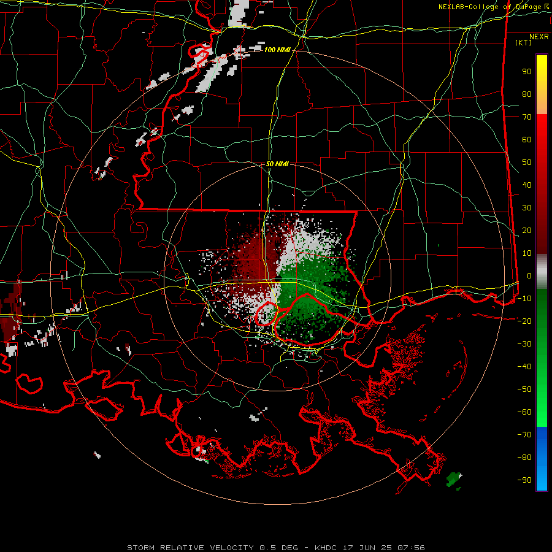The height and width of the screenshot is (552, 552).
Task: Click the Storm Relative Velocity caption text
Action: pos(275,548)
